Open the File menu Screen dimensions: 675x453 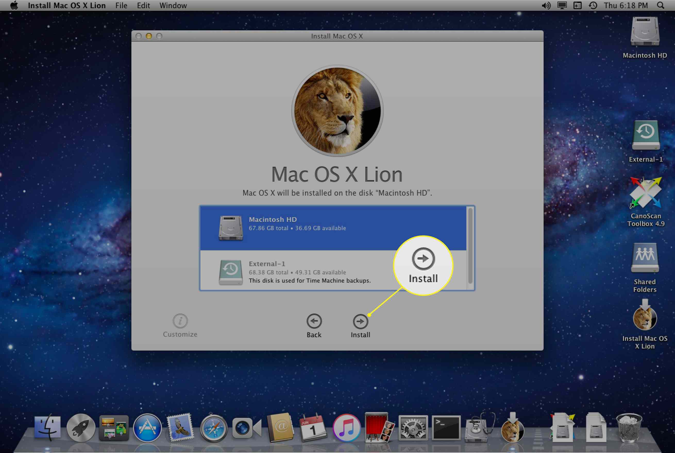(x=121, y=5)
